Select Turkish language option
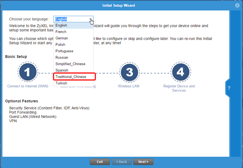Screen dimensions: 243x168 74,83
